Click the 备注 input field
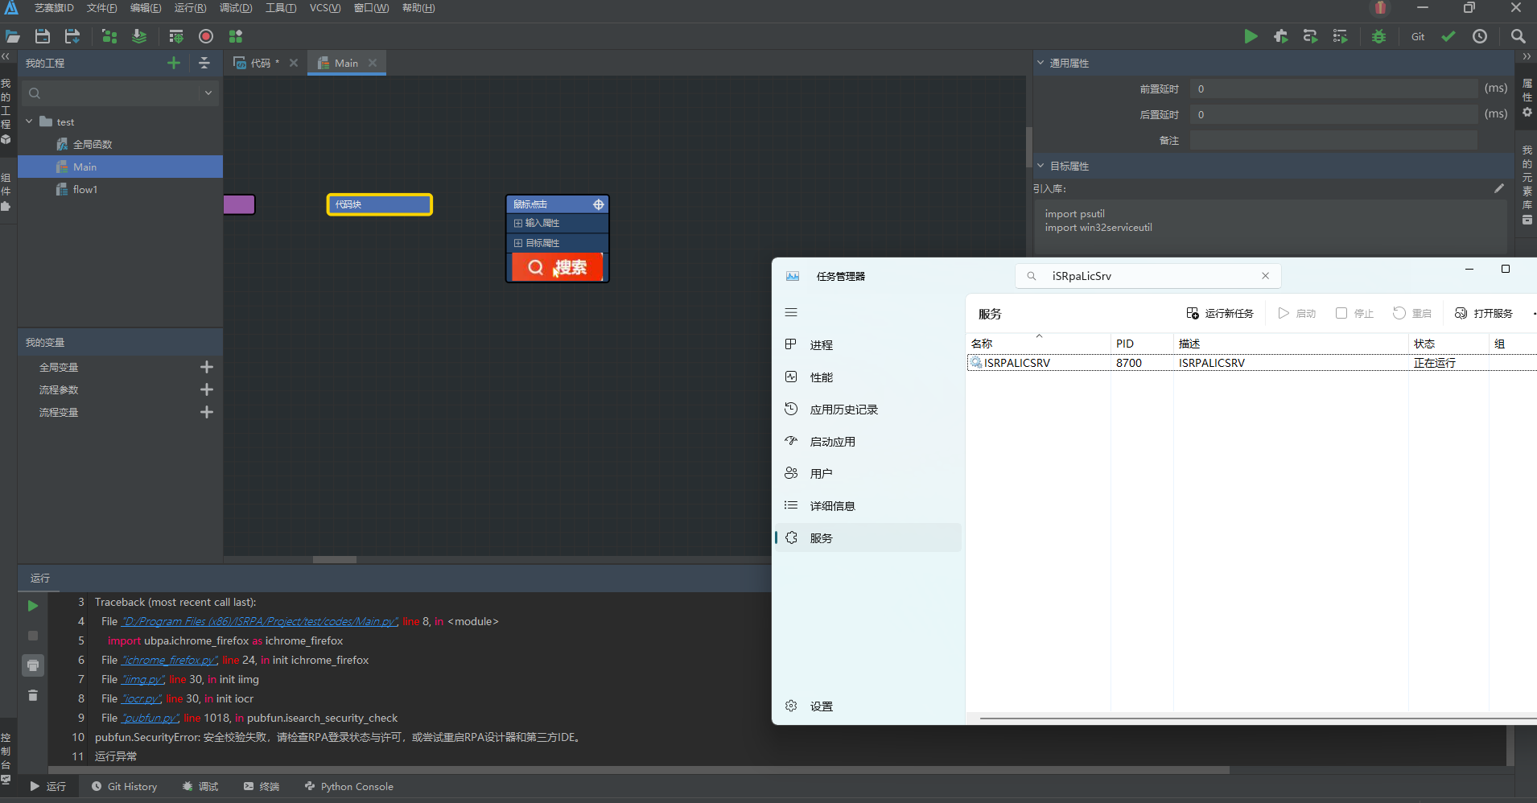The height and width of the screenshot is (803, 1537). (x=1334, y=140)
